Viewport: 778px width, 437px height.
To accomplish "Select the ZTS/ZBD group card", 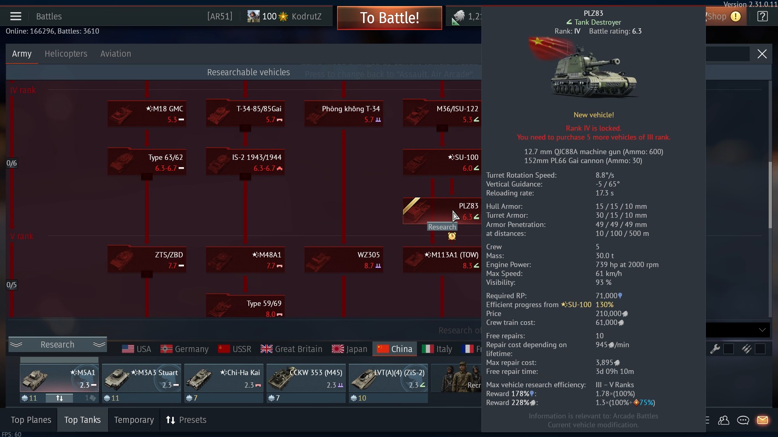I will click(147, 260).
